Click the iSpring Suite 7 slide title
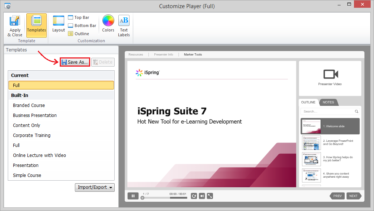 (x=172, y=111)
